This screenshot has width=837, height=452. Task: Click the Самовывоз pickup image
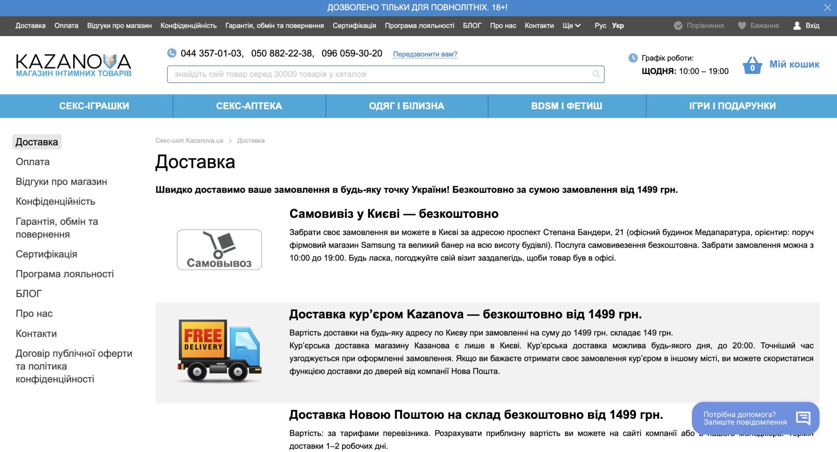point(219,250)
